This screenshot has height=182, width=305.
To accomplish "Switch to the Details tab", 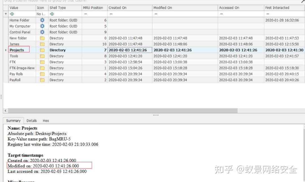I will pyautogui.click(x=32, y=121).
